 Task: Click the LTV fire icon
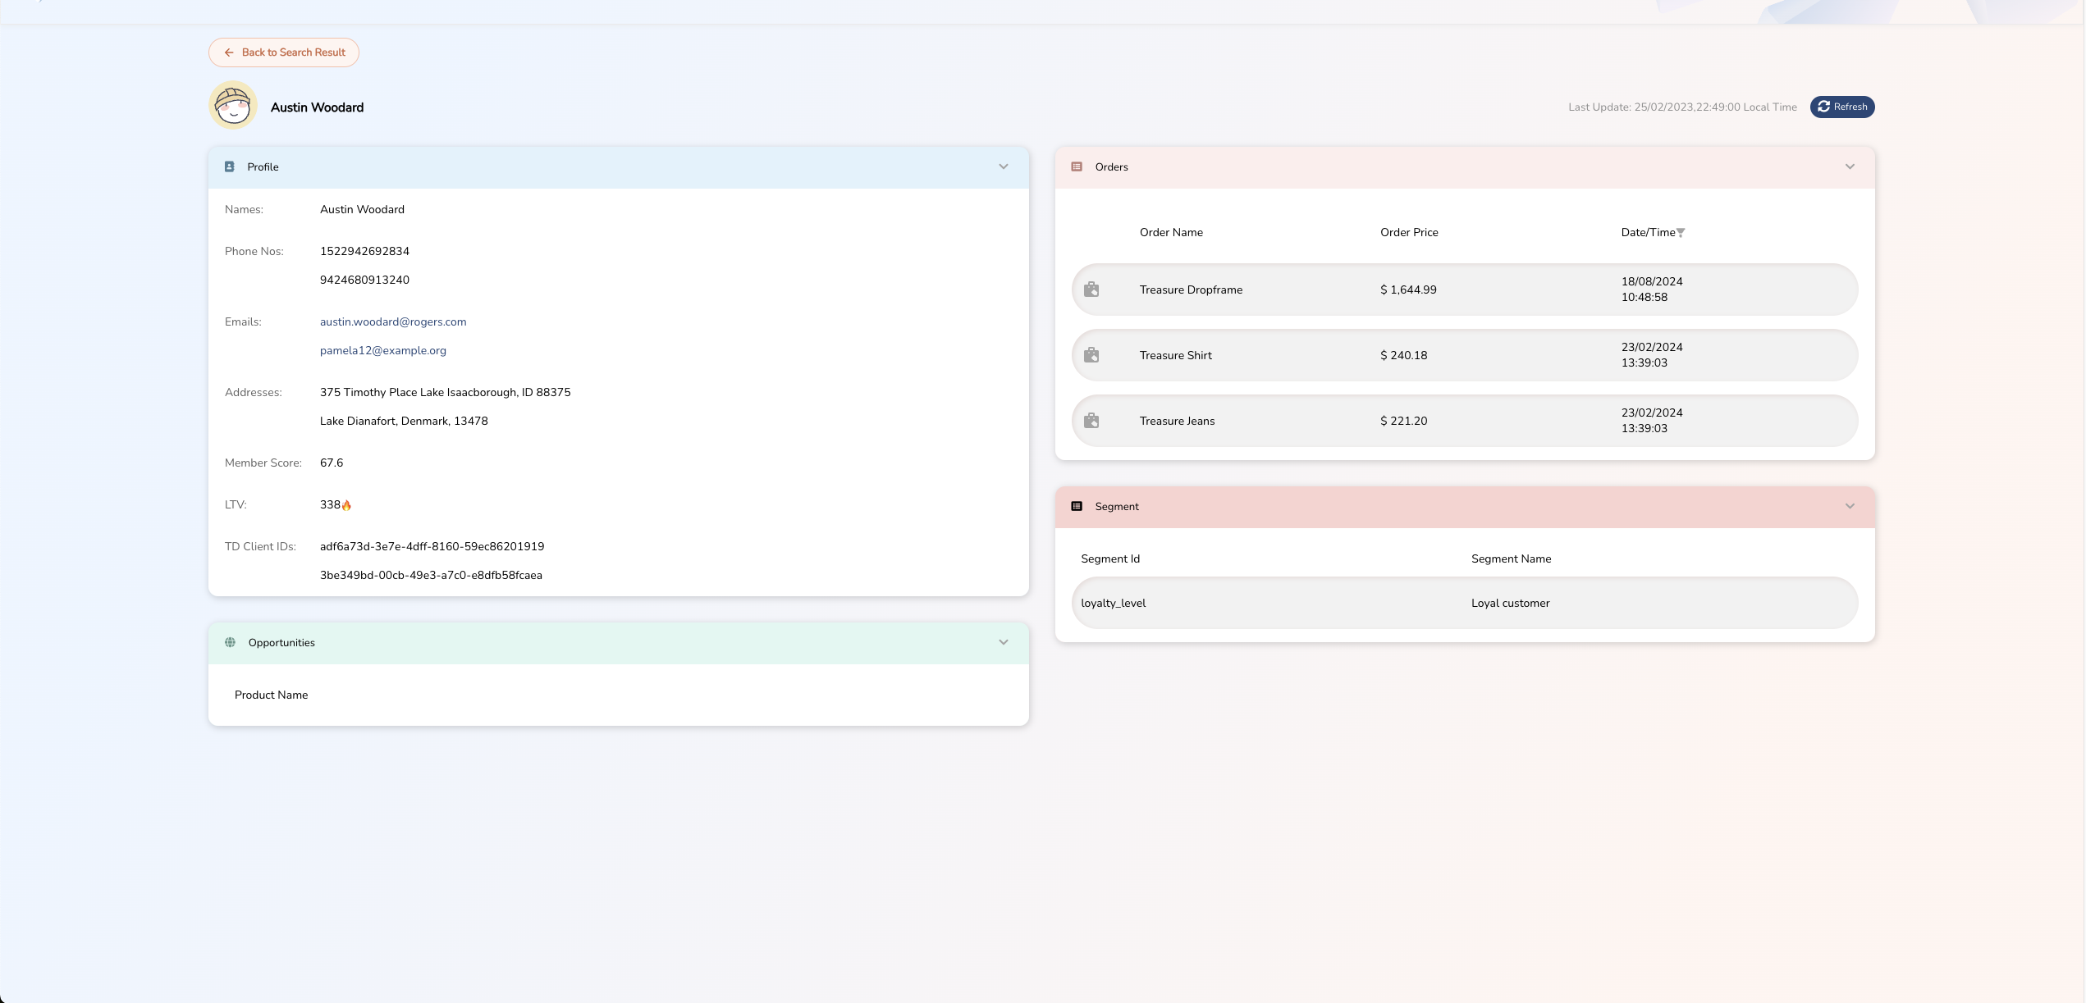[346, 505]
